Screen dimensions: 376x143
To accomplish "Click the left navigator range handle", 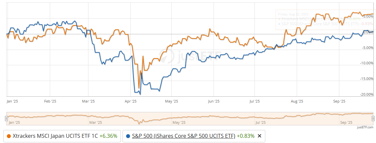I will pyautogui.click(x=6, y=119).
